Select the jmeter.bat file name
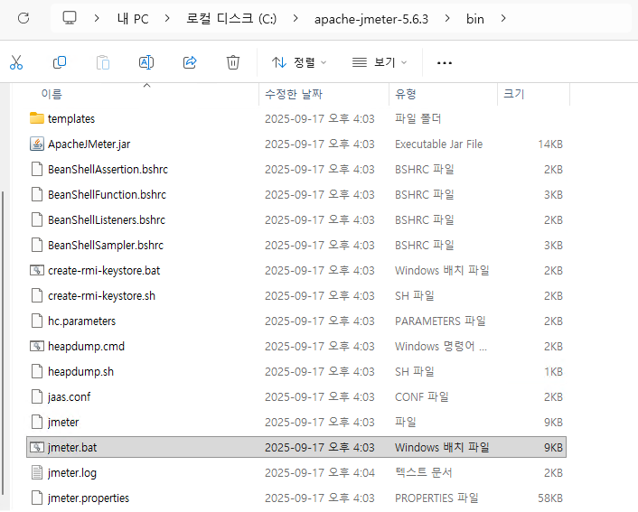The width and height of the screenshot is (638, 512). point(72,447)
